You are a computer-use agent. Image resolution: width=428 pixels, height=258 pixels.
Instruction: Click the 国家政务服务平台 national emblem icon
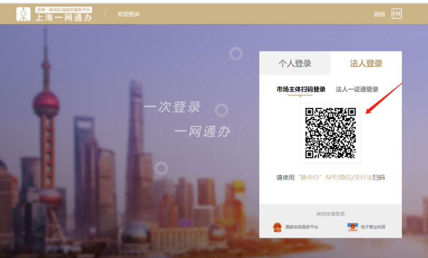[277, 227]
